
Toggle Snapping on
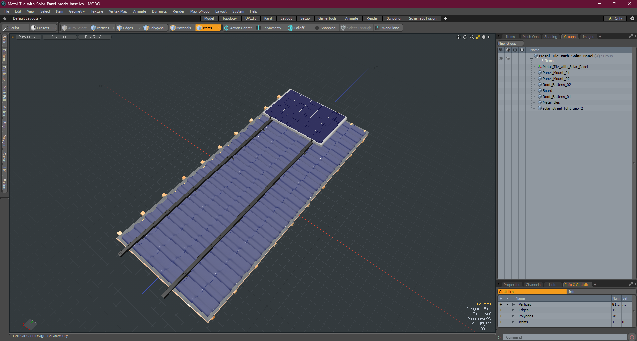point(325,28)
